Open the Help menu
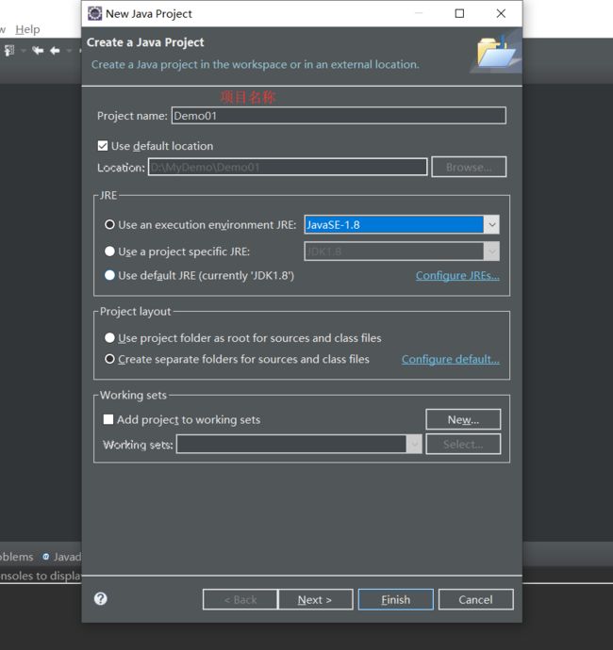The image size is (613, 650). click(27, 29)
